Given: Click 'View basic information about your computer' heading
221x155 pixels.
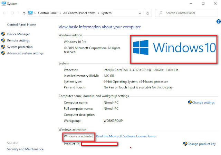Looking at the screenshot, I should coord(100,27).
